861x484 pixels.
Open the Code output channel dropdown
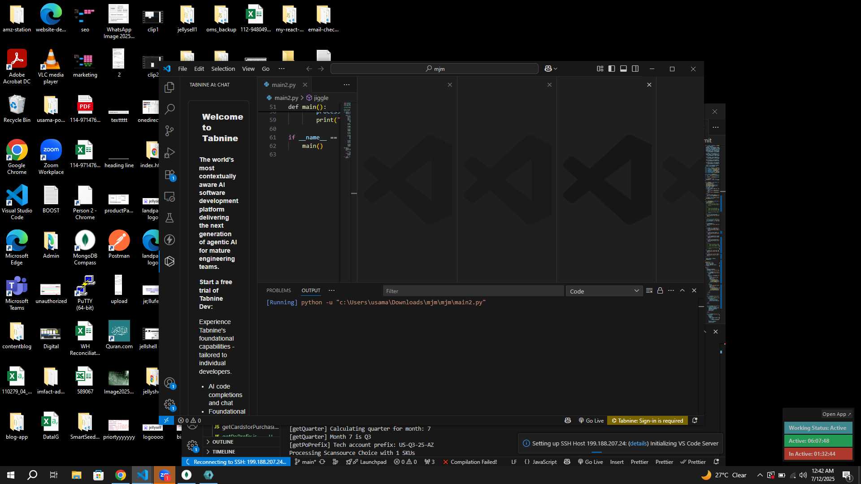(604, 291)
